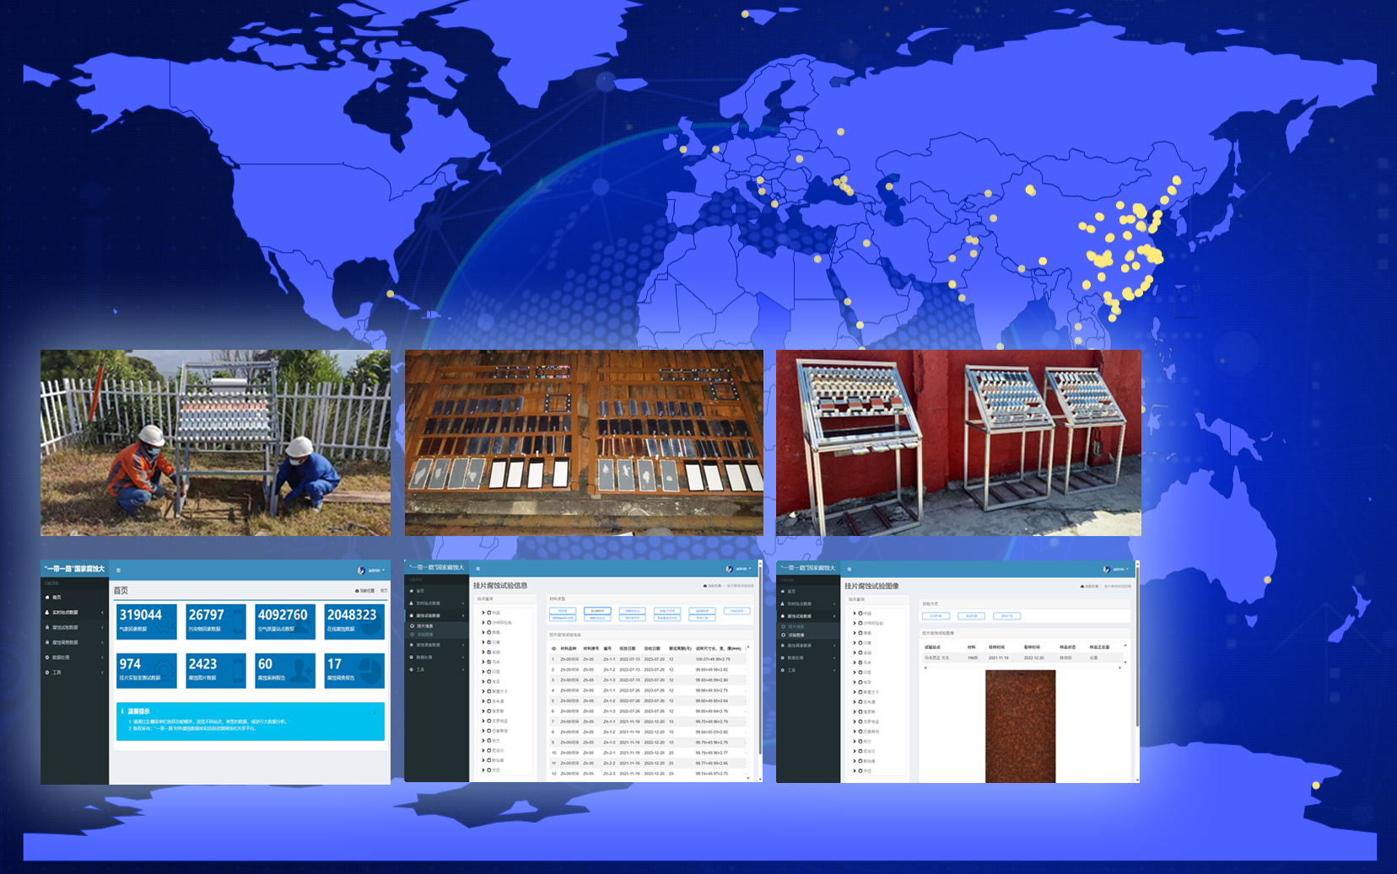Open the 4092760 data card

pos(285,621)
